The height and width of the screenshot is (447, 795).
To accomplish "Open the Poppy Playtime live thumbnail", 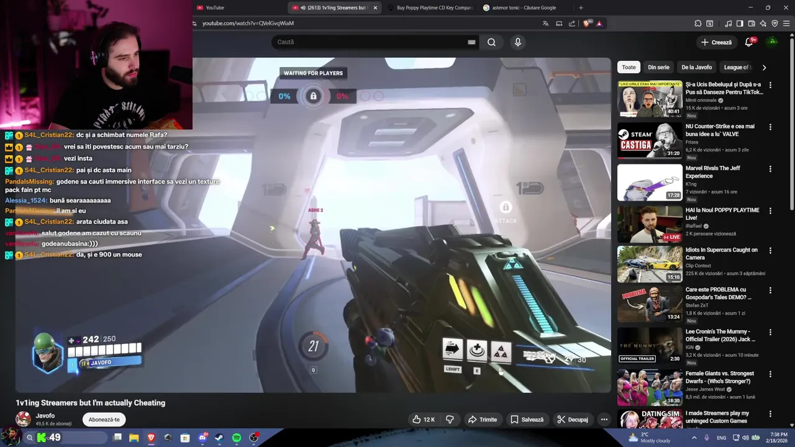I will (x=650, y=224).
